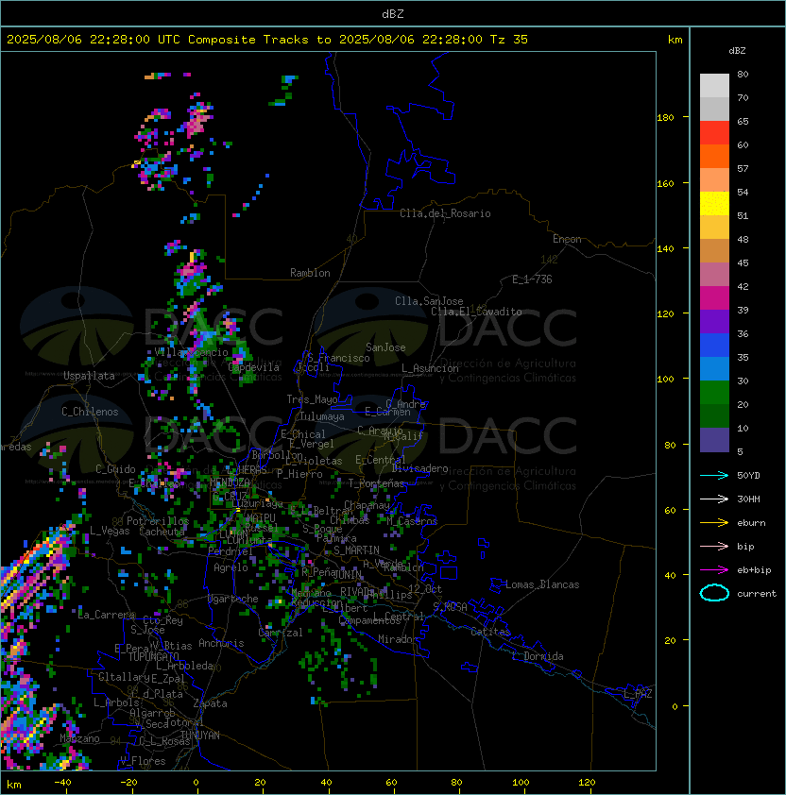Click the 'Capdevila' map label

pos(254,367)
